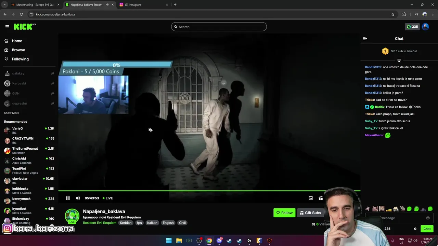
Task: Select the Chill tag
Action: pos(182,223)
